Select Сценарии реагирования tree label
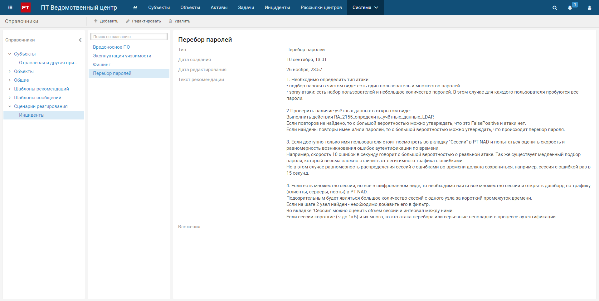599x301 pixels. click(x=41, y=106)
